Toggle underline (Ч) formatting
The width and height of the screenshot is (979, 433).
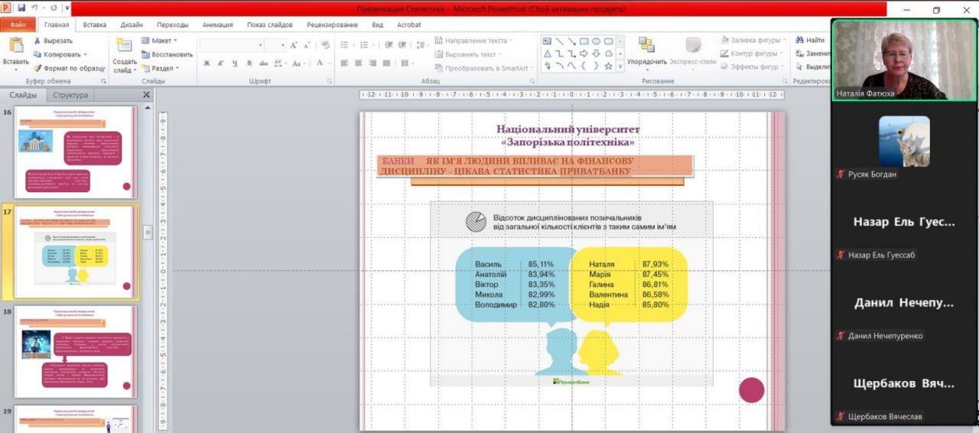click(234, 63)
